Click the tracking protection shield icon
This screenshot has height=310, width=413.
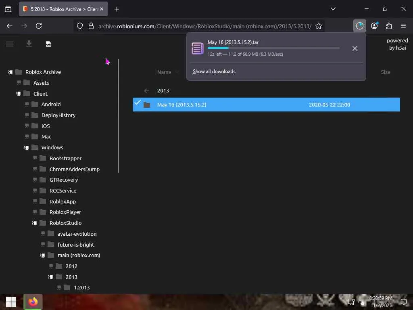80,26
